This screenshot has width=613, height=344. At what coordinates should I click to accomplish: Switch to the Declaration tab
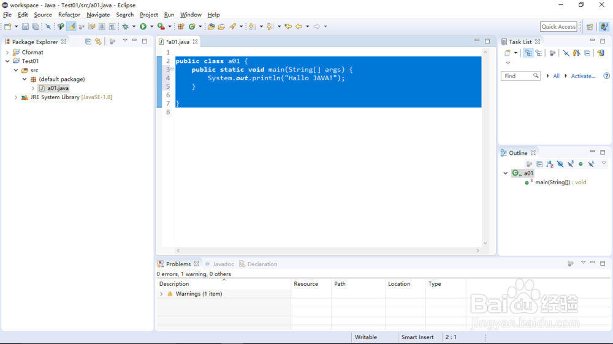259,264
